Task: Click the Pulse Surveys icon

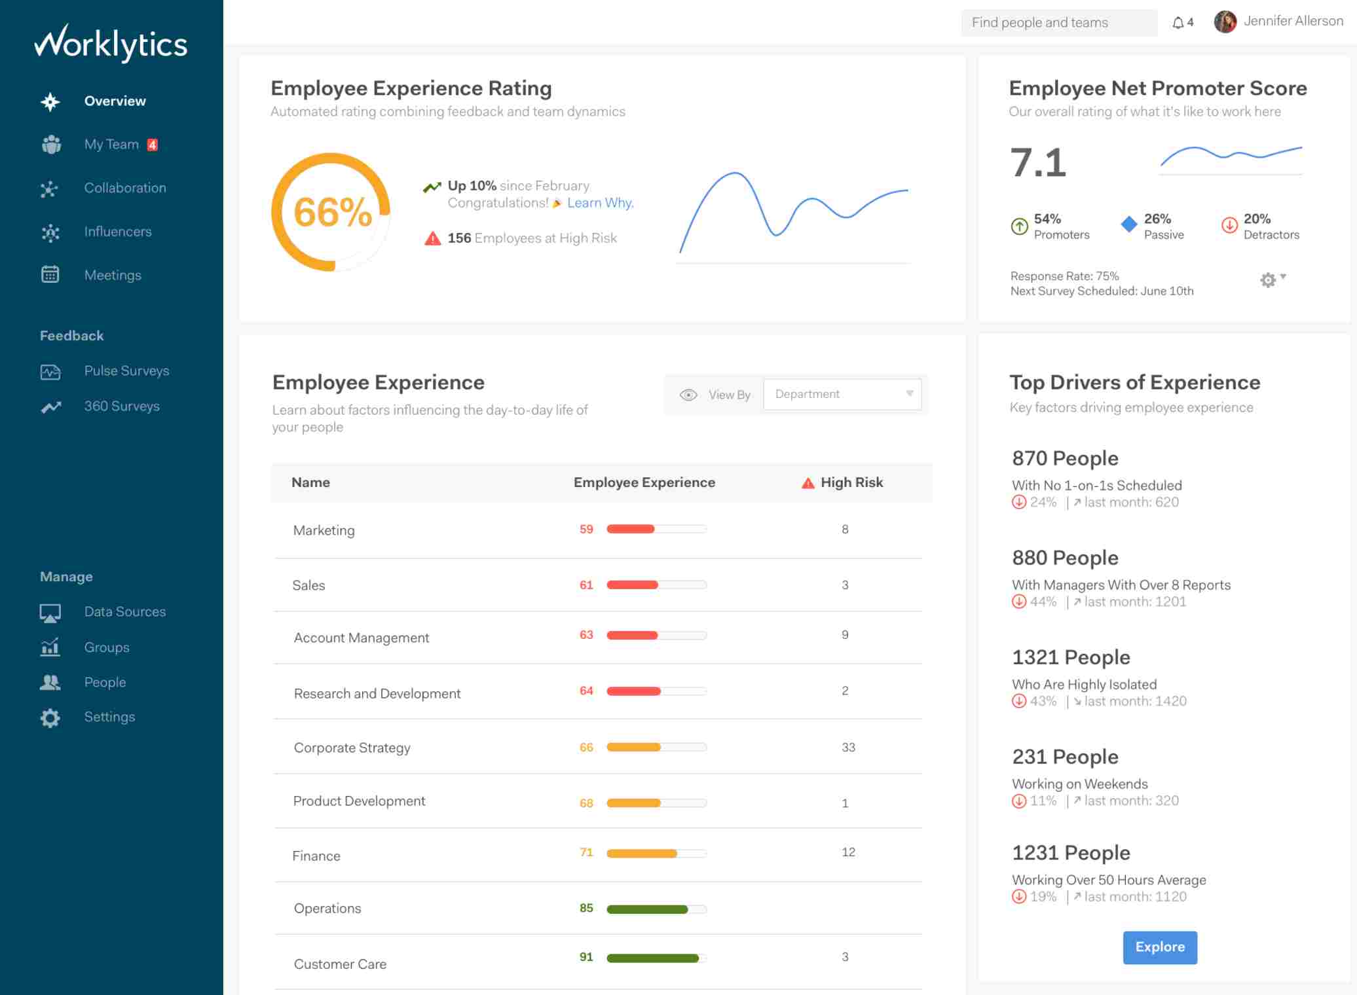Action: point(50,372)
